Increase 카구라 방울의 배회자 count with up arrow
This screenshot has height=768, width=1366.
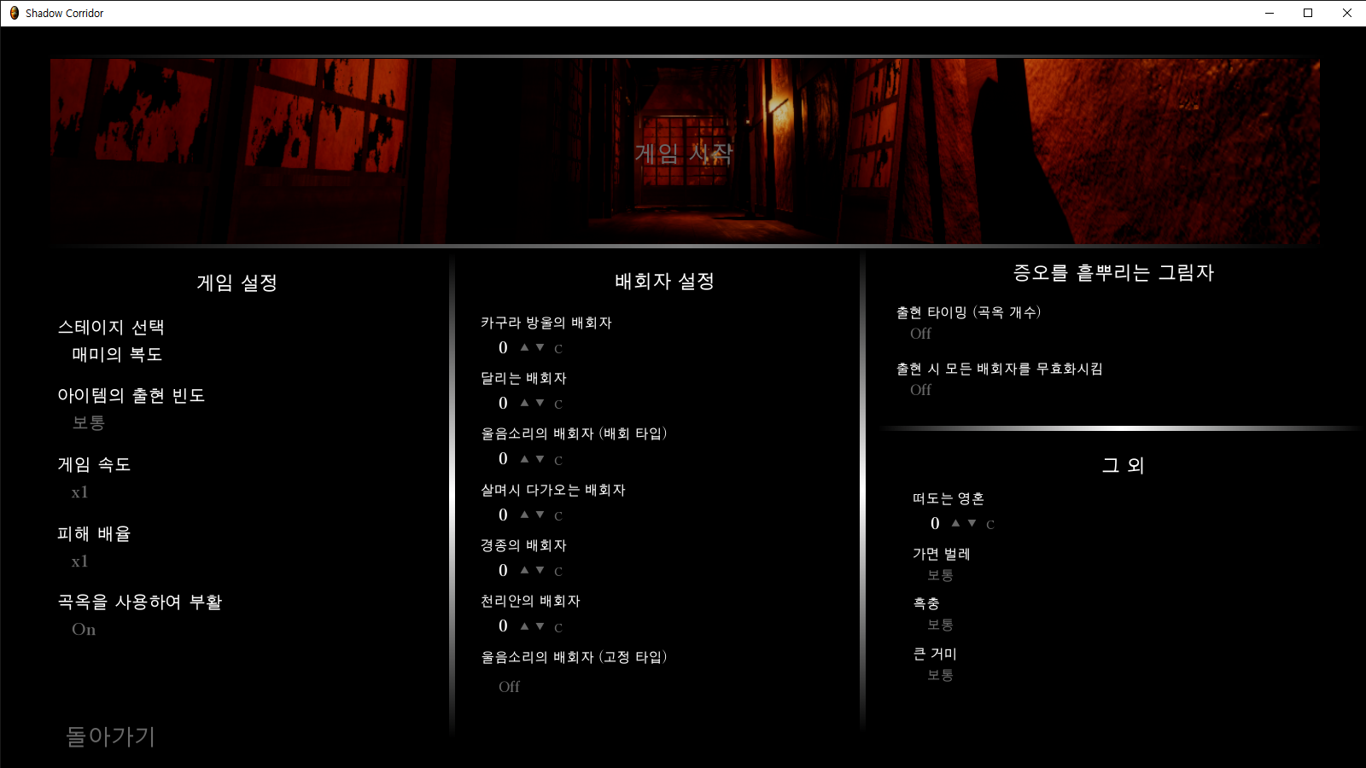coord(524,347)
